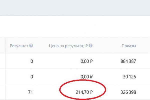The image size is (150, 100).
Task: Click the leftmost cell of the 884 387 row
Action: pyautogui.click(x=2, y=61)
